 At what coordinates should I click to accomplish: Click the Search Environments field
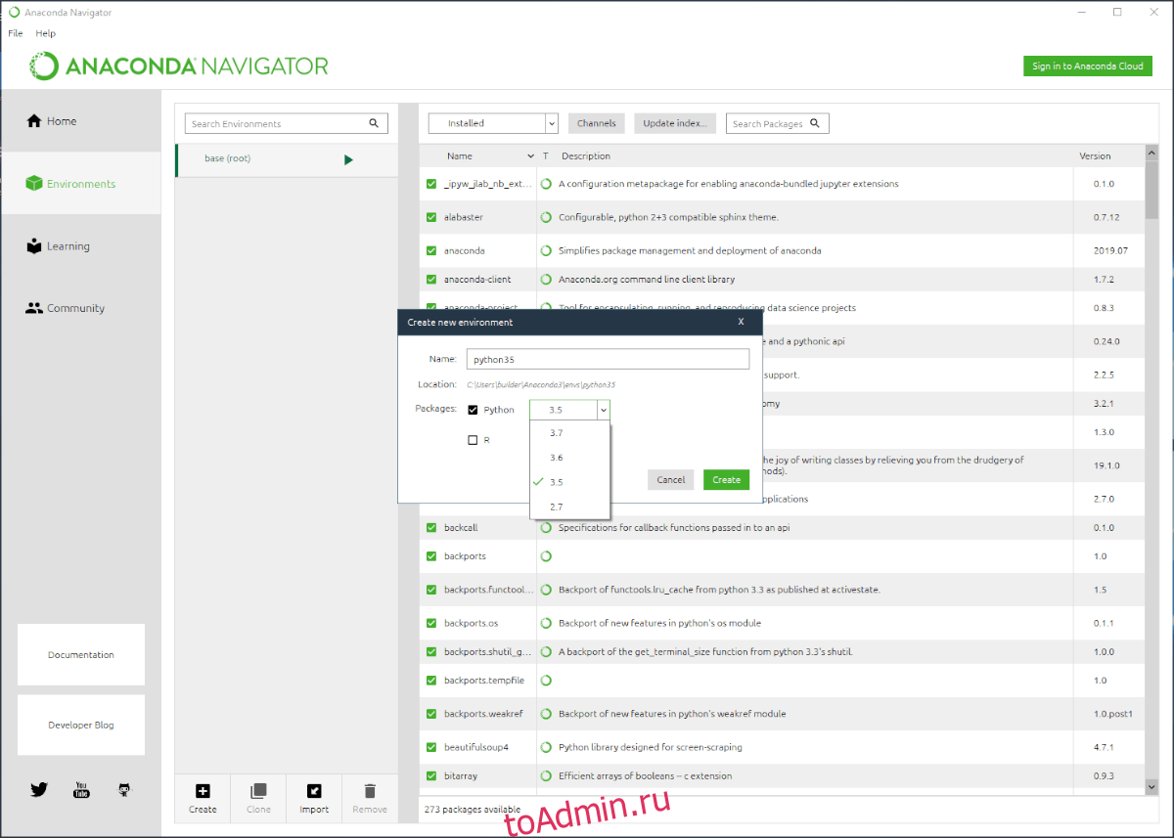[x=286, y=123]
